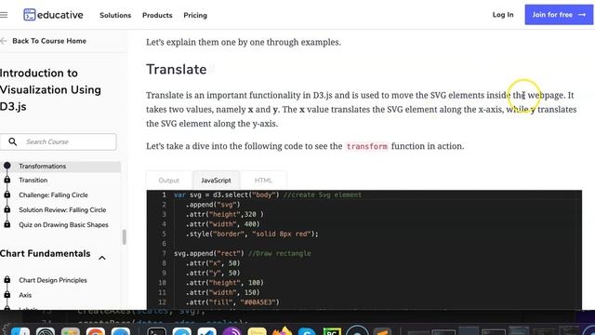
Task: Click the sidebar scrollbar handle
Action: click(x=124, y=237)
